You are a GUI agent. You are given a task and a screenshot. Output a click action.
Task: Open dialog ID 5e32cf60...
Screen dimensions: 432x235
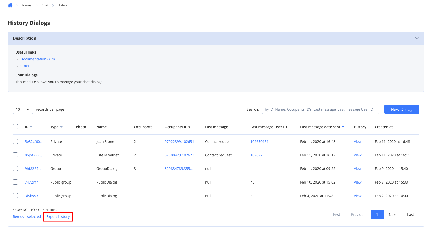pyautogui.click(x=34, y=142)
